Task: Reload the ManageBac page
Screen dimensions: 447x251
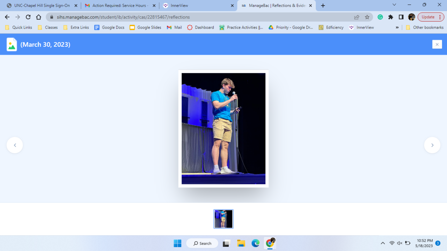Action: click(28, 17)
